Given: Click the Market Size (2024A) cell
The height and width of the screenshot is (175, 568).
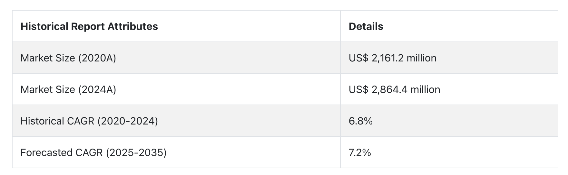Looking at the screenshot, I should coord(176,89).
